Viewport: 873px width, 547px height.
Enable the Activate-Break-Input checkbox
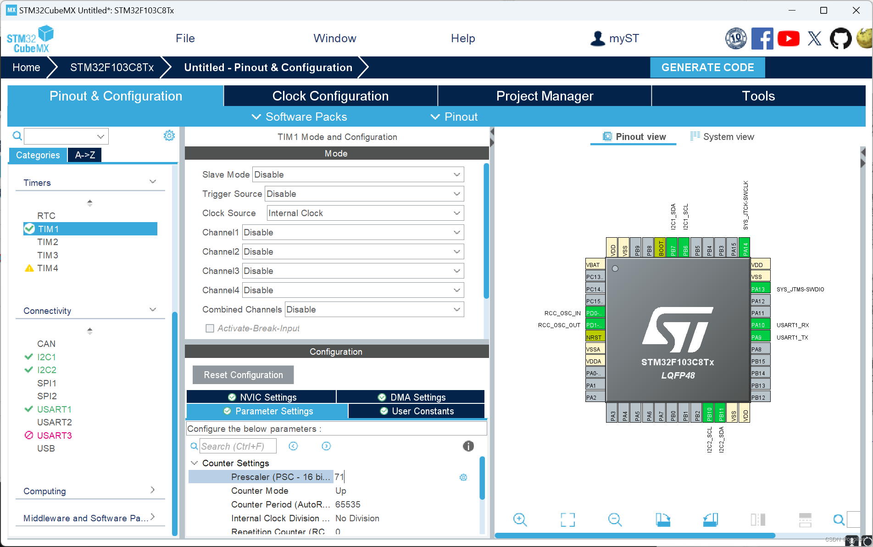tap(210, 329)
